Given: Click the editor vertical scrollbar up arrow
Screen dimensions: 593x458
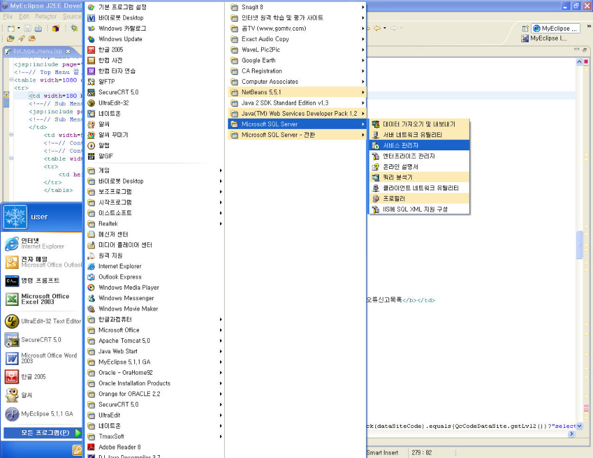Looking at the screenshot, I should 579,61.
